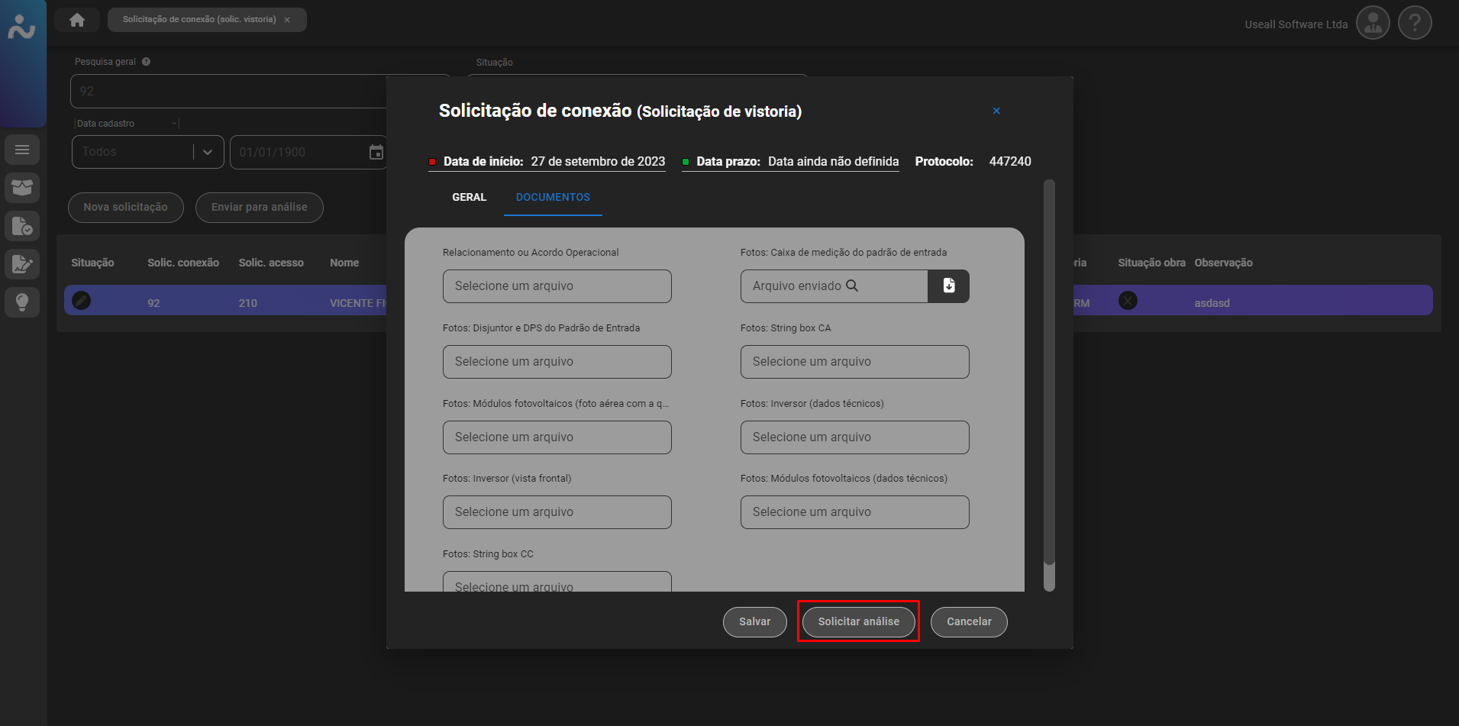The image size is (1459, 726).
Task: Click the signed document pen icon in sidebar
Action: pos(22,264)
